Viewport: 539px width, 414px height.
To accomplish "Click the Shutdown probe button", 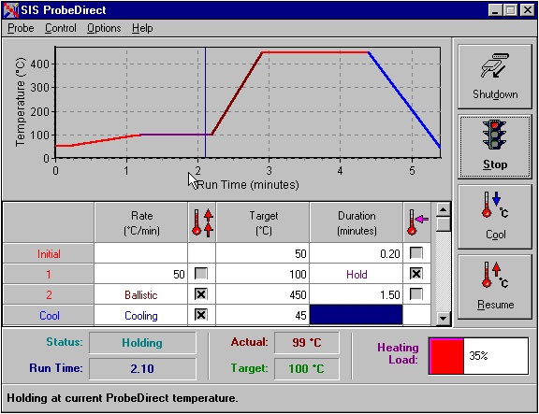I will (x=495, y=77).
